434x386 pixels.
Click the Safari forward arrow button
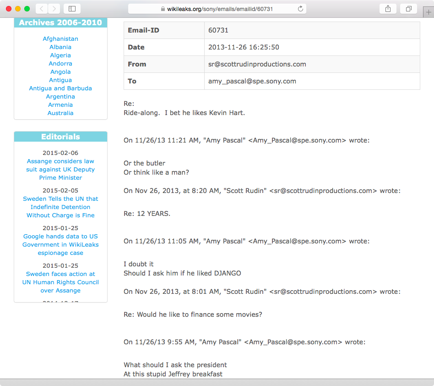(54, 9)
